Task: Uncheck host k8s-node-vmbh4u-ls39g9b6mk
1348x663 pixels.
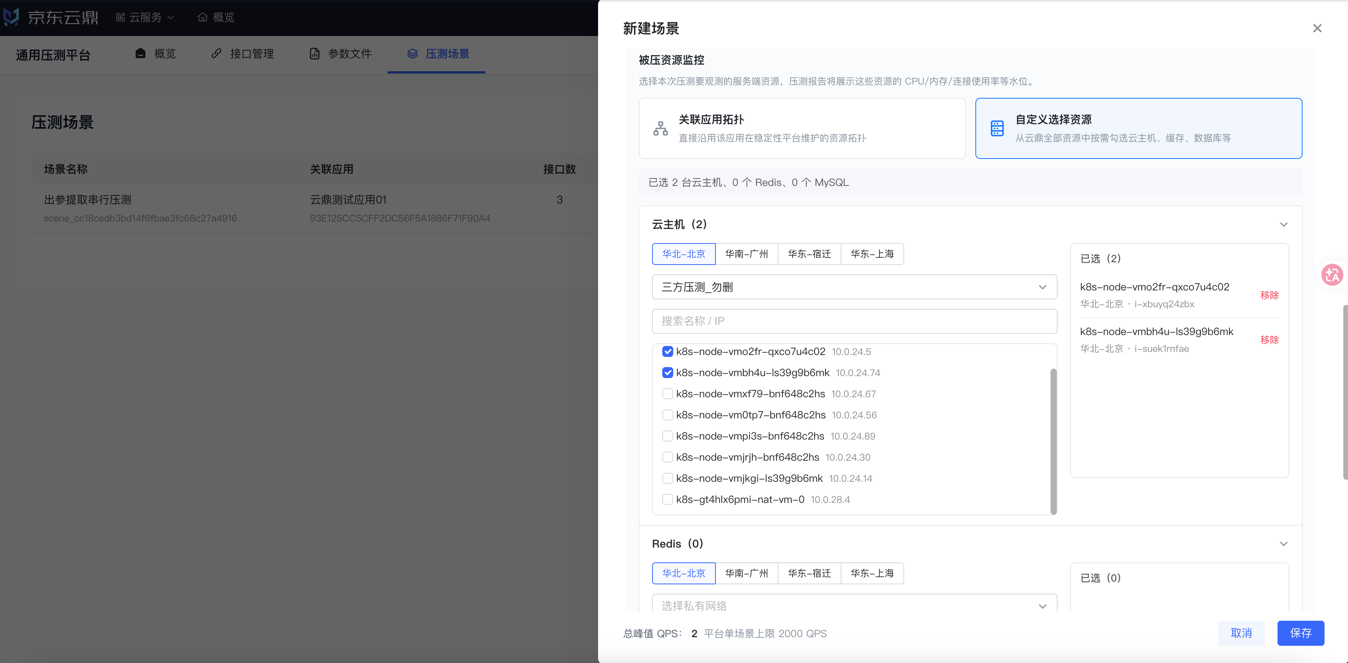Action: 667,373
